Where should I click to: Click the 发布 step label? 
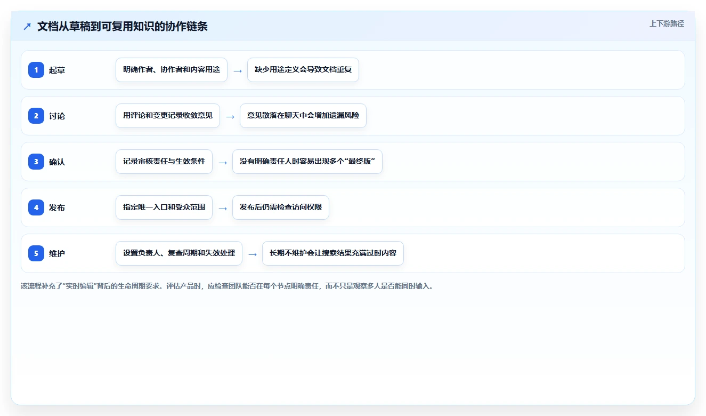click(x=57, y=207)
